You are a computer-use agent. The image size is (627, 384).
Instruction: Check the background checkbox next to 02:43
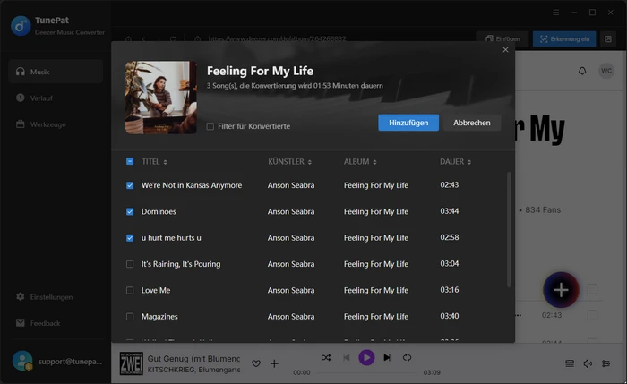point(592,315)
